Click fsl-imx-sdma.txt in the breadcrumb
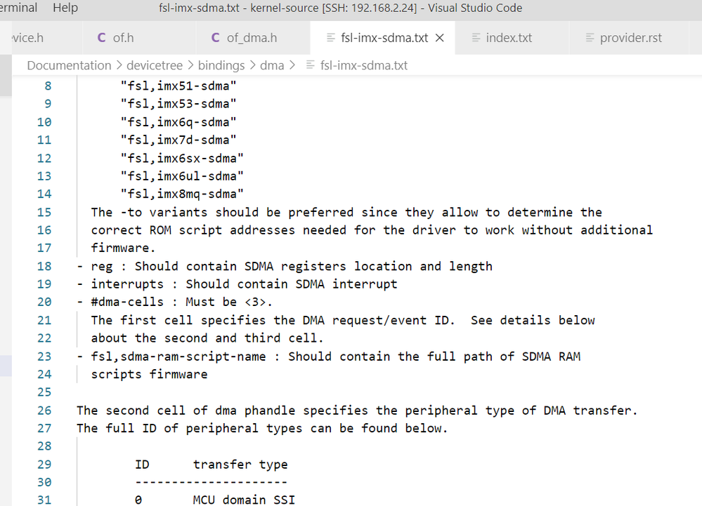 point(363,65)
